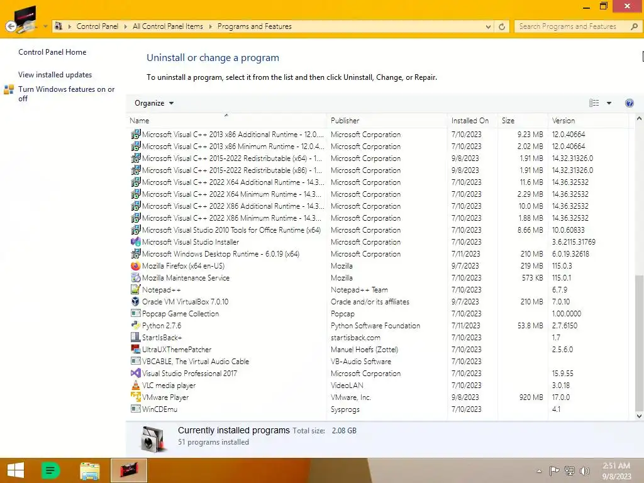Click the Sysprogs publisher cell
The height and width of the screenshot is (483, 644).
[345, 409]
